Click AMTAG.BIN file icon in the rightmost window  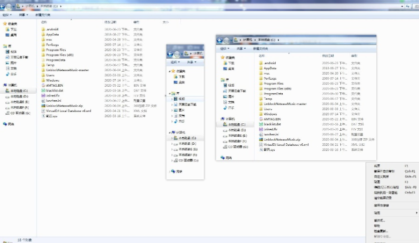pos(261,119)
